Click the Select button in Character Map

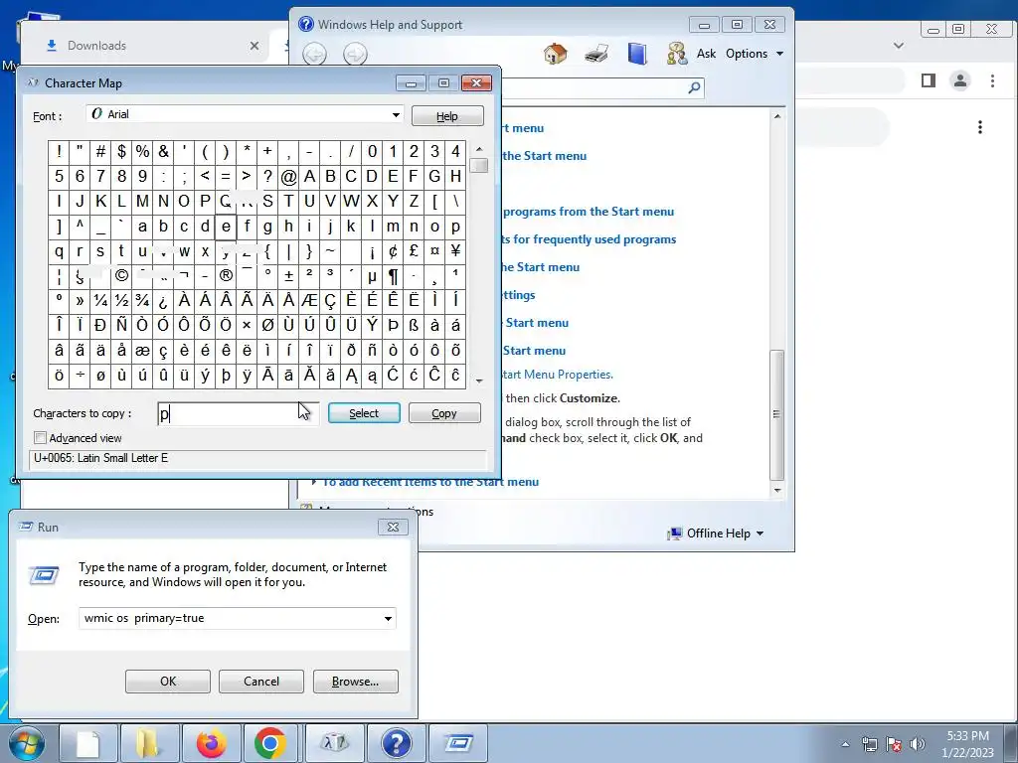[x=364, y=413]
